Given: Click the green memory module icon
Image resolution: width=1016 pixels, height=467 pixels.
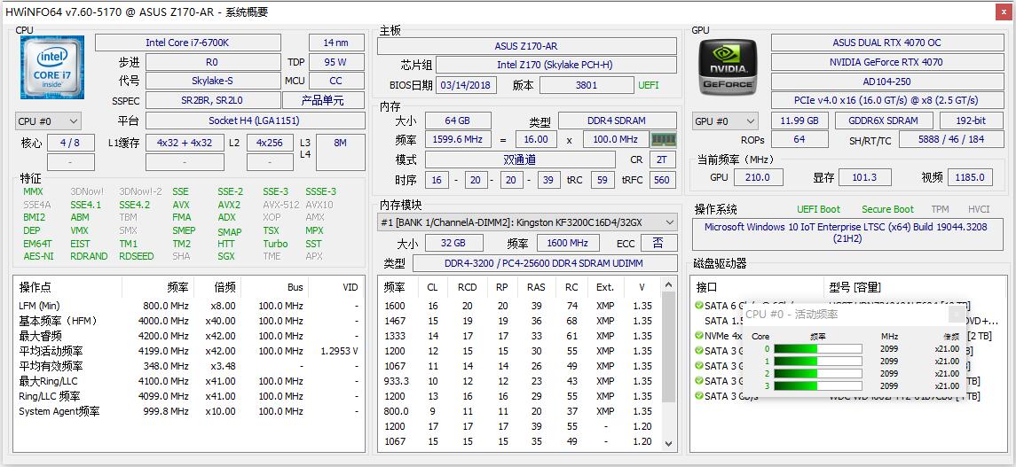Looking at the screenshot, I should pyautogui.click(x=664, y=140).
